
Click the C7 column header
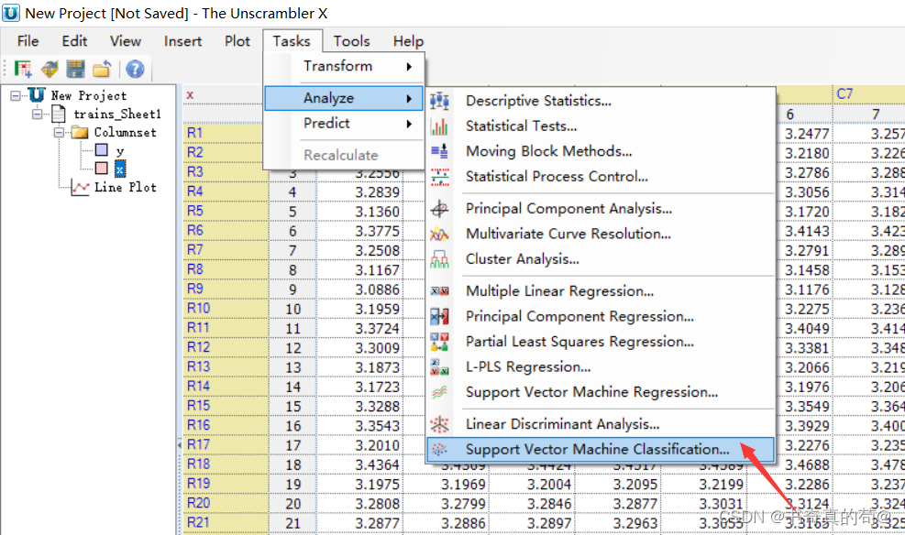tap(868, 94)
